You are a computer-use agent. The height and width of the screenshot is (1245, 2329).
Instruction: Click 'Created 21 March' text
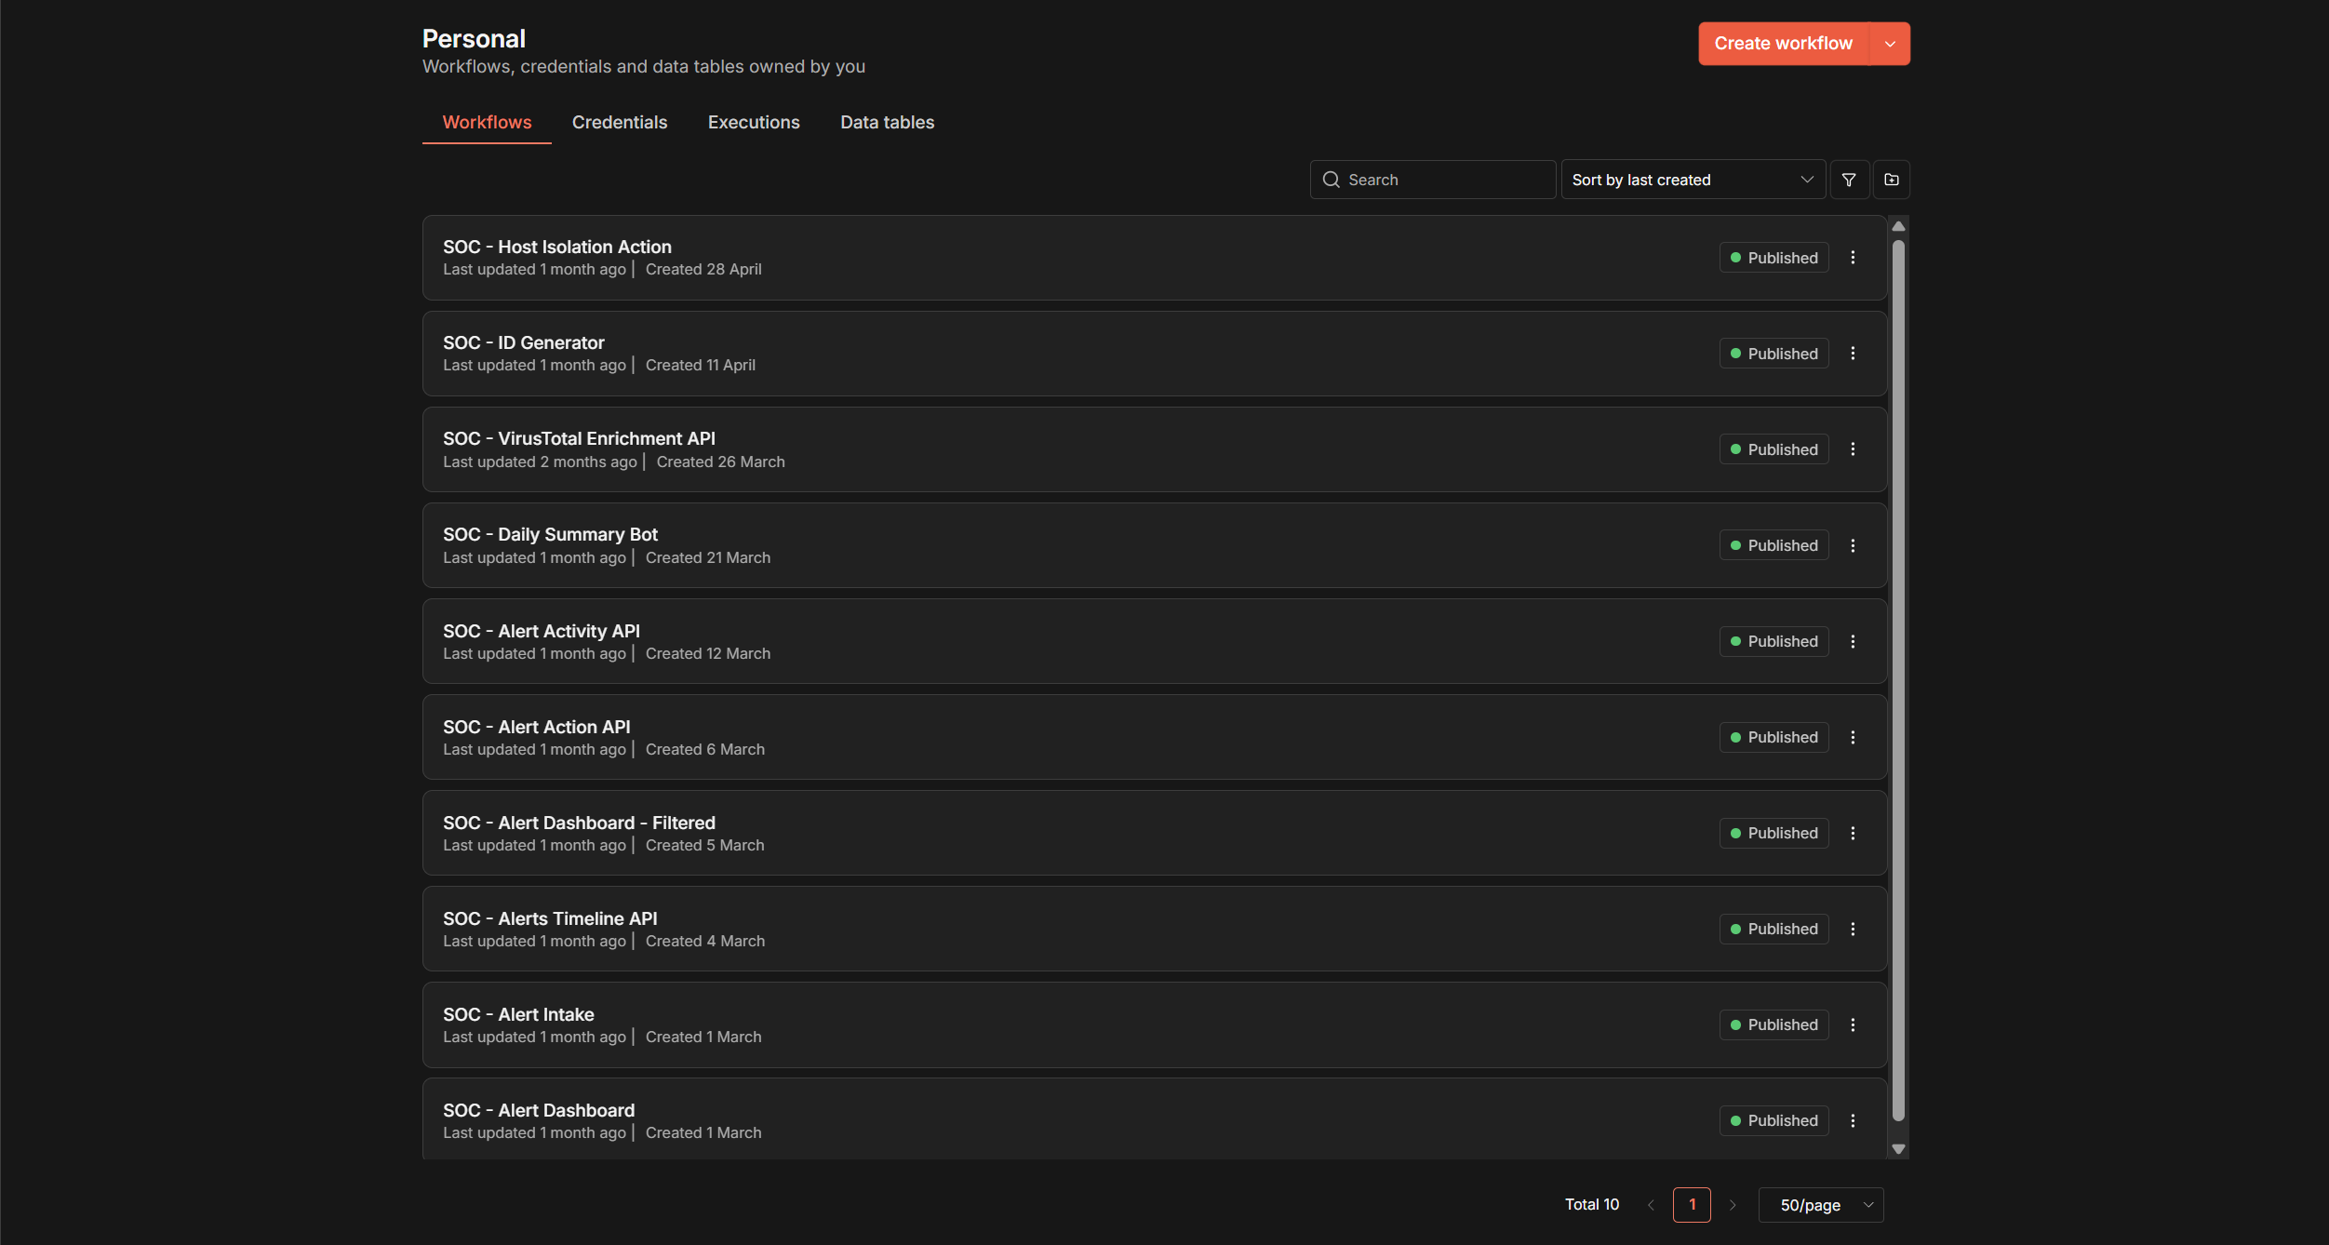(708, 557)
